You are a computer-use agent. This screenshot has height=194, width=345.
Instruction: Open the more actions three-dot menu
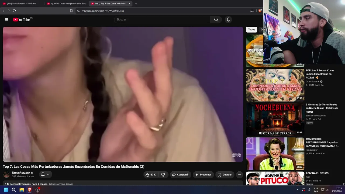tap(239, 175)
